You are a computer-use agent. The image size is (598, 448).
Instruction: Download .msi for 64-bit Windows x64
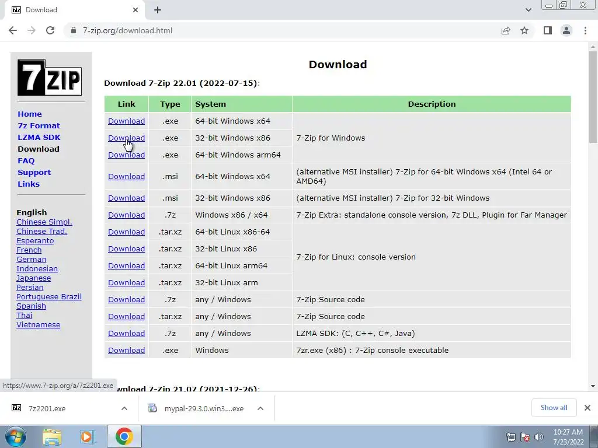click(126, 176)
